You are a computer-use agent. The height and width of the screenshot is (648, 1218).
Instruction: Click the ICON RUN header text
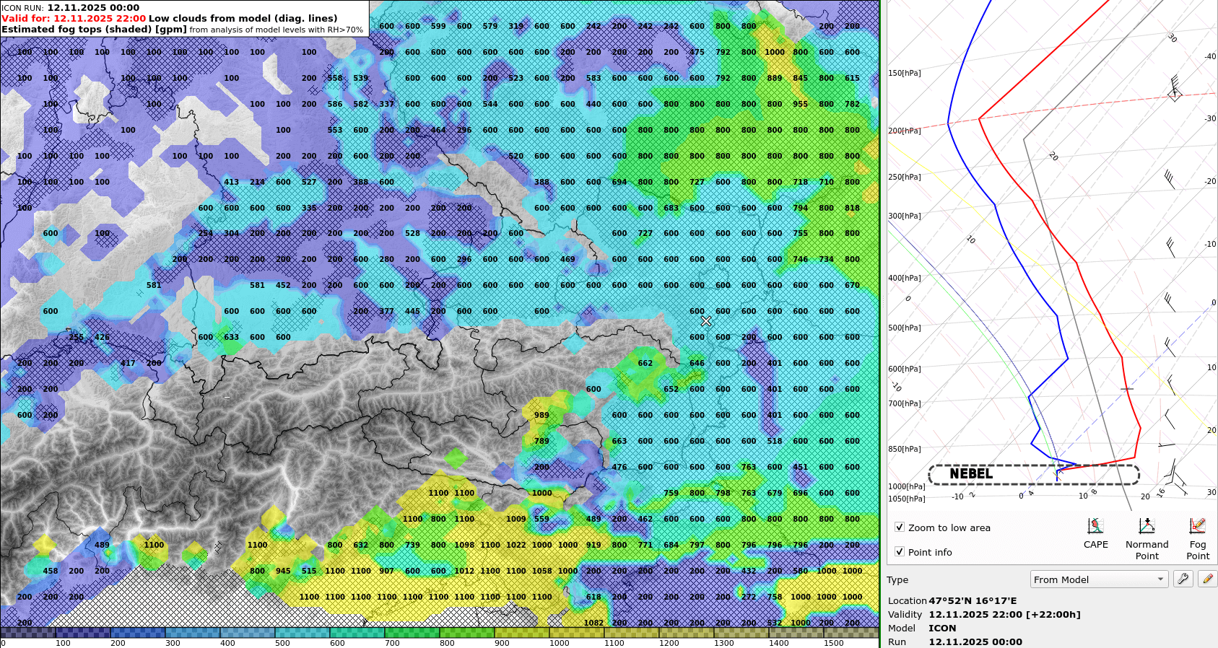tap(70, 7)
